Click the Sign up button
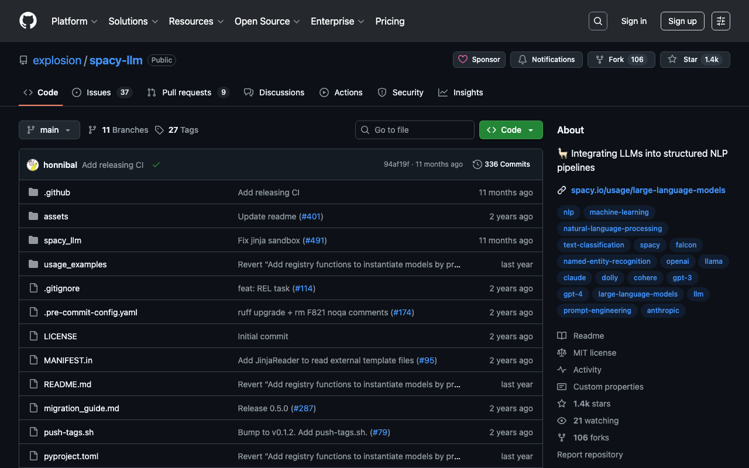The width and height of the screenshot is (749, 468). 682,21
